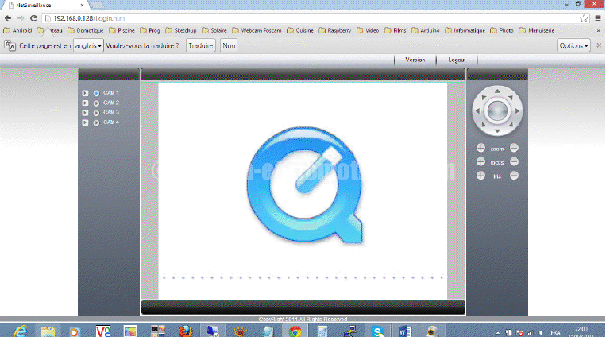Click the CAM 4 play icon
Image resolution: width=606 pixels, height=337 pixels.
tap(85, 122)
